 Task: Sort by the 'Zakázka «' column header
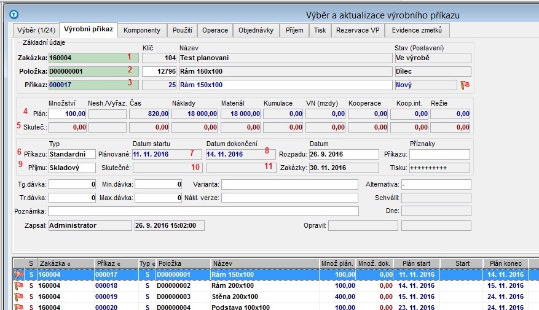(x=66, y=263)
